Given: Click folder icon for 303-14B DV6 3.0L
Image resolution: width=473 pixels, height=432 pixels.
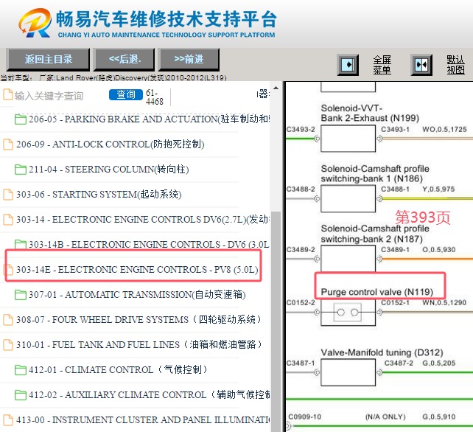Looking at the screenshot, I should (x=20, y=244).
